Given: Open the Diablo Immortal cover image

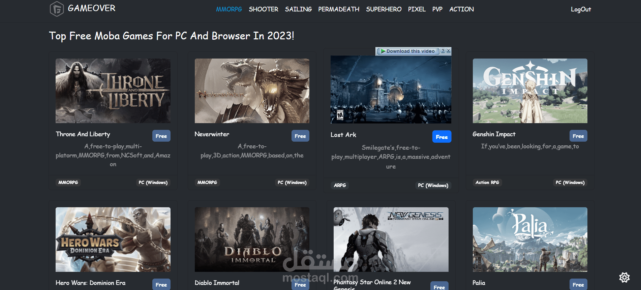Looking at the screenshot, I should click(252, 240).
